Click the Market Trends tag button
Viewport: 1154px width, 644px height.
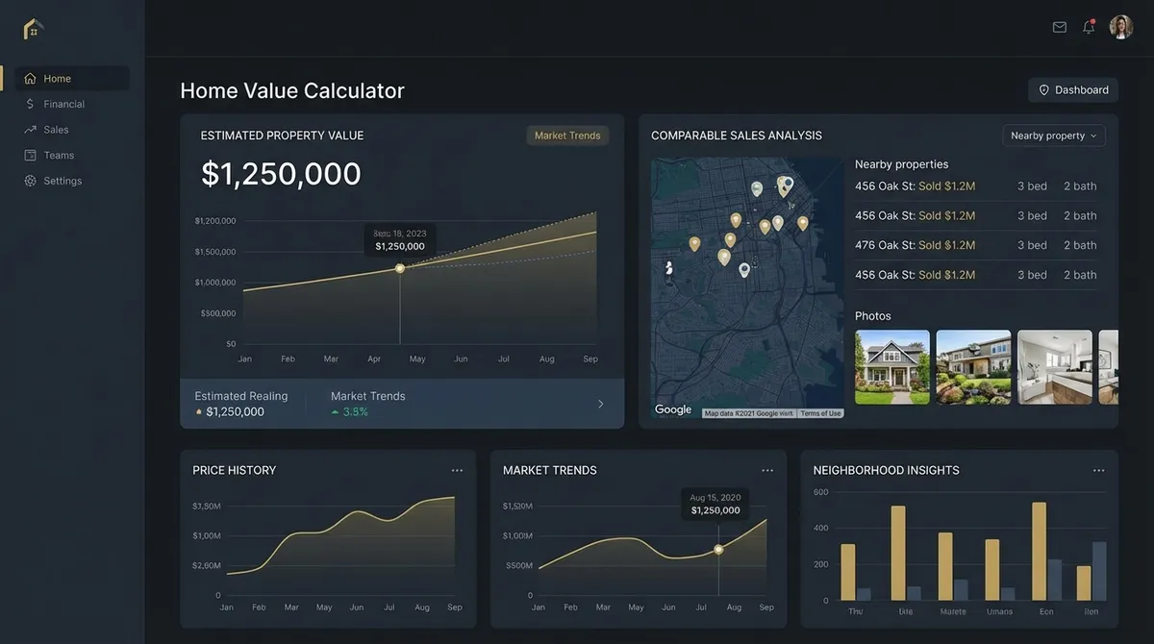coord(567,136)
